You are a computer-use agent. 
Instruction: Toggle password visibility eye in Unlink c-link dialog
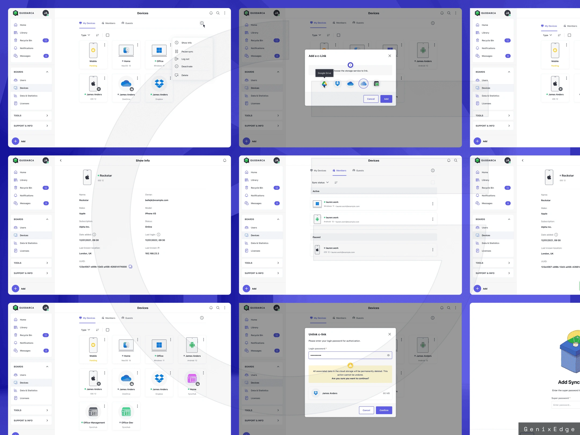point(388,355)
